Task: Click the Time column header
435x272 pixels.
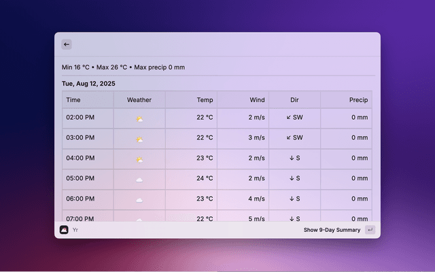Action: 73,100
